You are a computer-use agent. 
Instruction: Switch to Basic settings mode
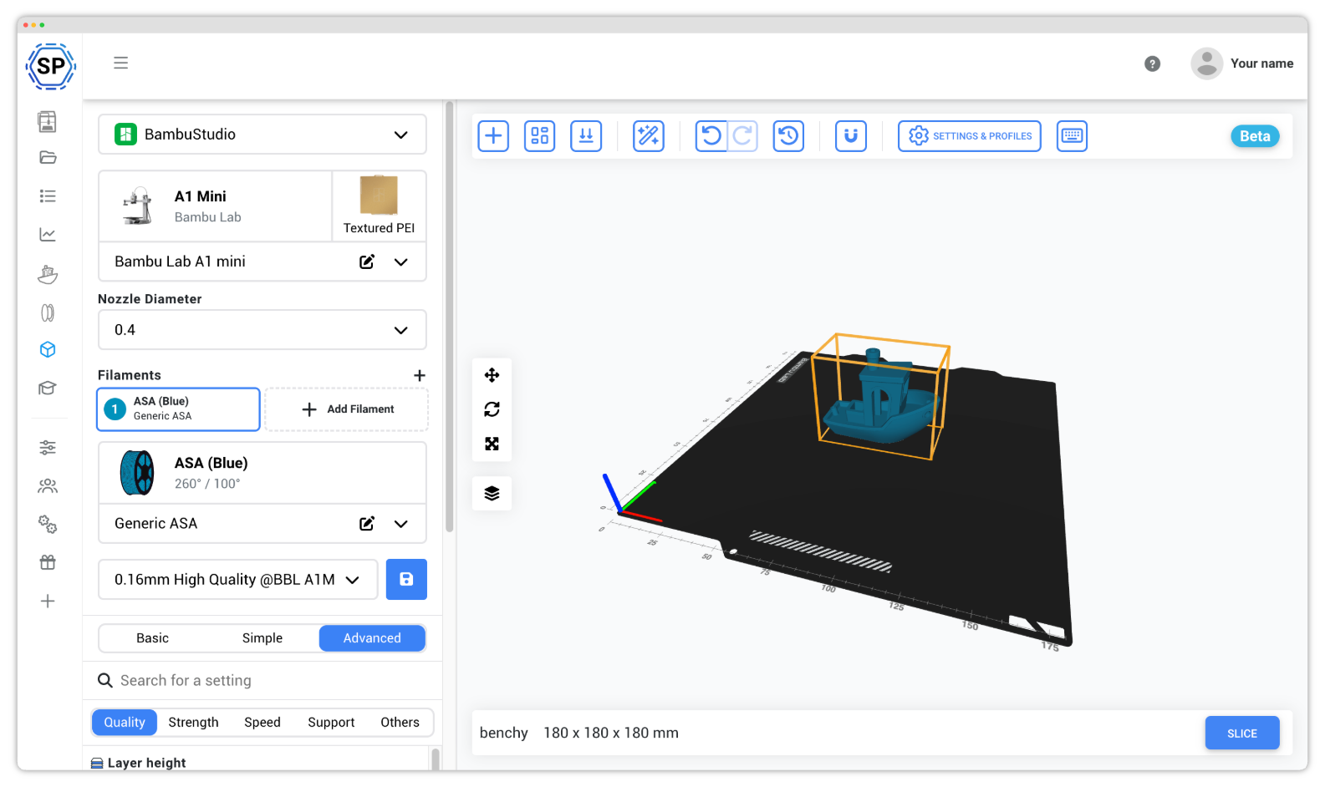(153, 638)
